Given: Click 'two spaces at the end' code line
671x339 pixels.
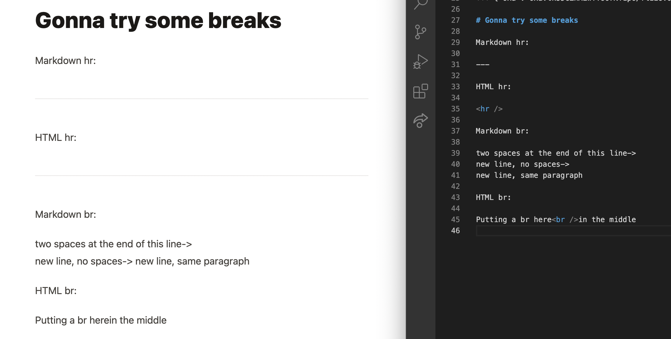Looking at the screenshot, I should pos(556,153).
